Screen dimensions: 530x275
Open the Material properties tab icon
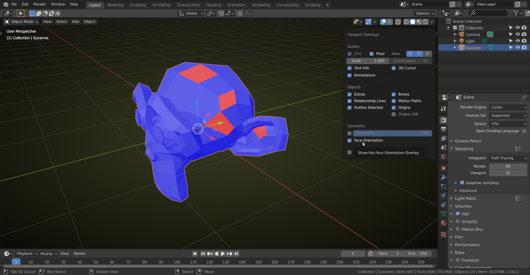point(444,223)
